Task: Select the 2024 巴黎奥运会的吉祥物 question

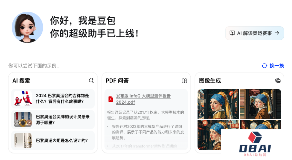Action: pyautogui.click(x=53, y=98)
